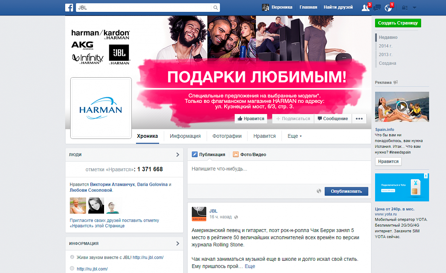This screenshot has width=446, height=273.
Task: Open the standalone ru.jbl.com website link
Action: (x=92, y=269)
